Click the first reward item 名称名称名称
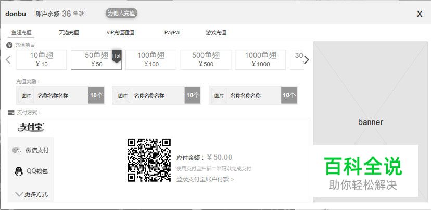 coord(60,95)
